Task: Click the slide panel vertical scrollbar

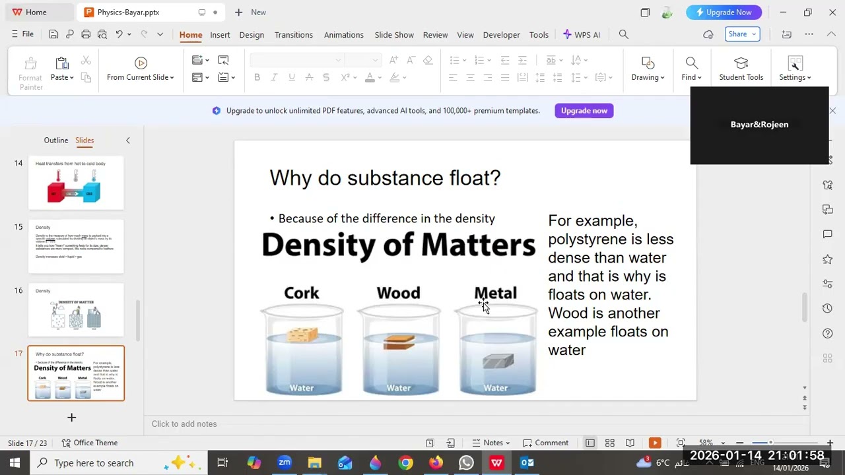Action: (x=138, y=320)
